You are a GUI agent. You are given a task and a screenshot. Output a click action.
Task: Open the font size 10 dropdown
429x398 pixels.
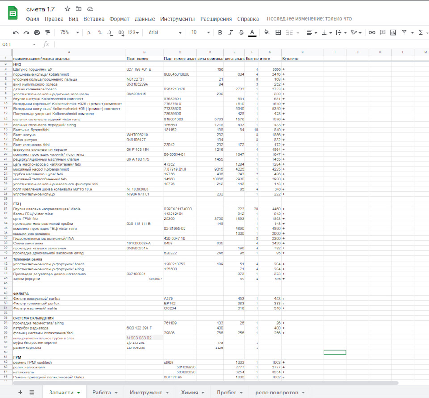click(x=201, y=32)
